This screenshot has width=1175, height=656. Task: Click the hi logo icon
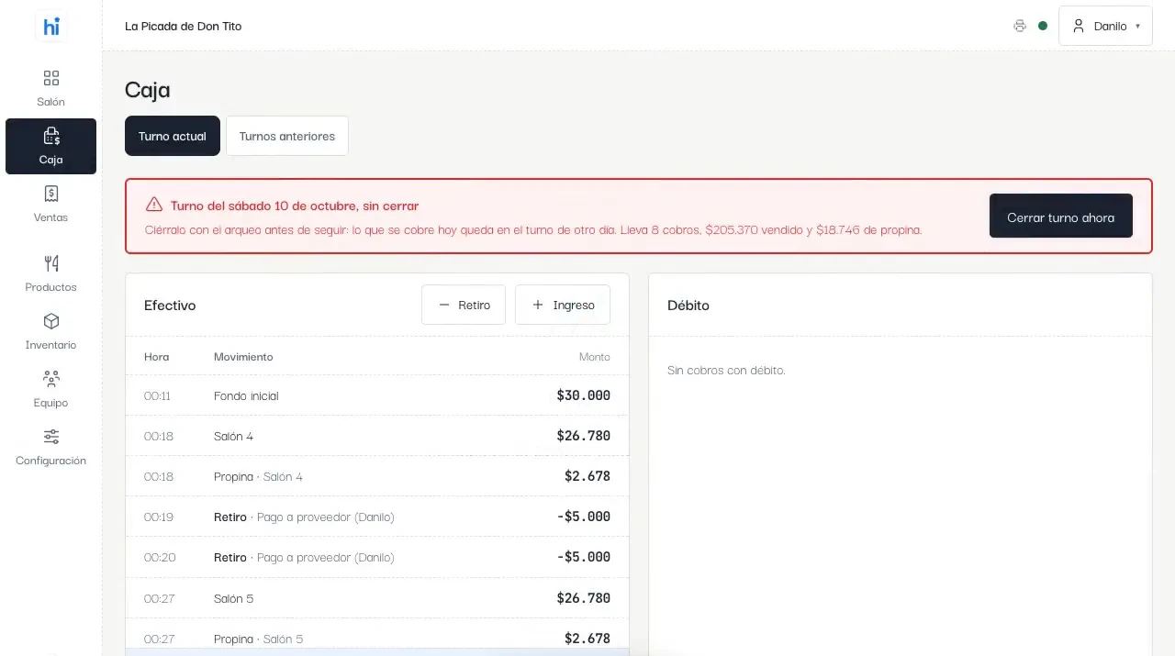(x=51, y=27)
